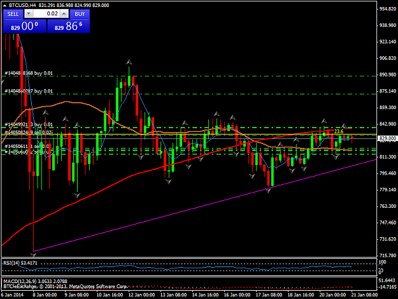The width and height of the screenshot is (398, 299).
Task: Toggle the one-click trading triangle beside BTCUSD,H4
Action: tap(4, 5)
